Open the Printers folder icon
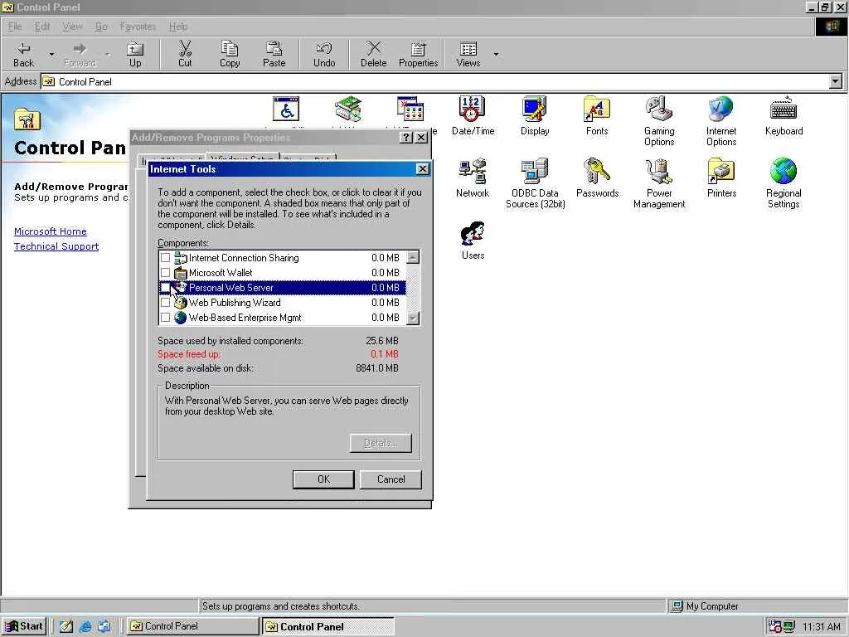The width and height of the screenshot is (849, 637). (721, 178)
